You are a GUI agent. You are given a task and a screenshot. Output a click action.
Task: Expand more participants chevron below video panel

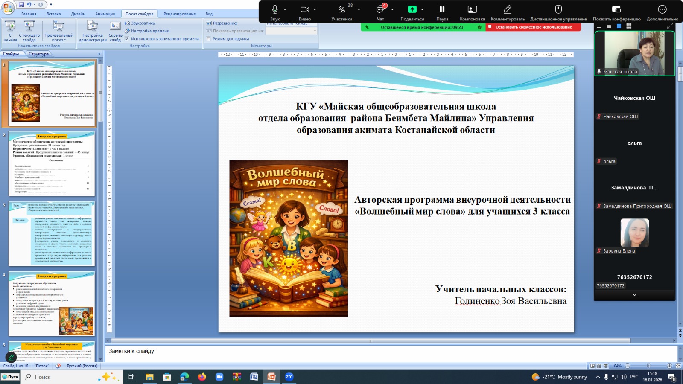634,295
